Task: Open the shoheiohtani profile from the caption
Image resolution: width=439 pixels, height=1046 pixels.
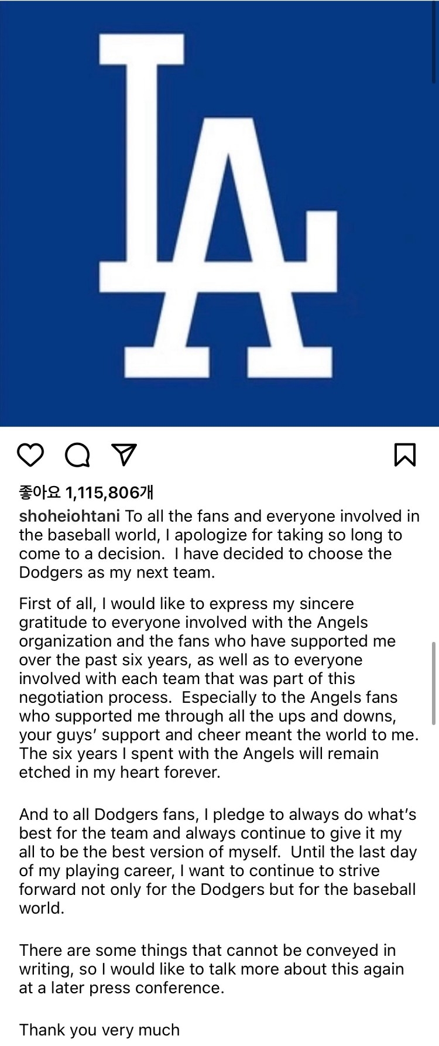Action: pyautogui.click(x=70, y=517)
